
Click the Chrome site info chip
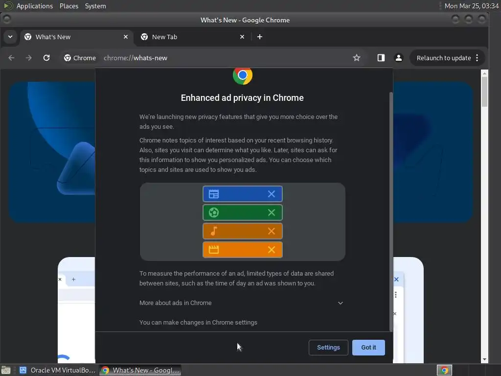click(80, 58)
